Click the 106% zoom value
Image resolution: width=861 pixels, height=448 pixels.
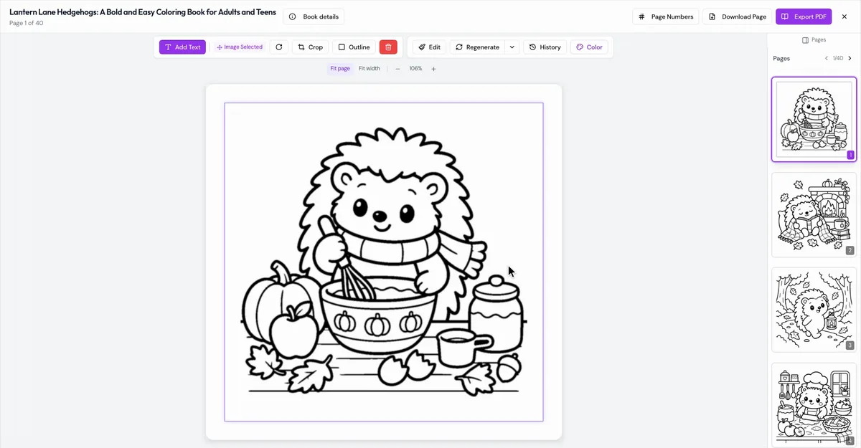[x=415, y=69]
